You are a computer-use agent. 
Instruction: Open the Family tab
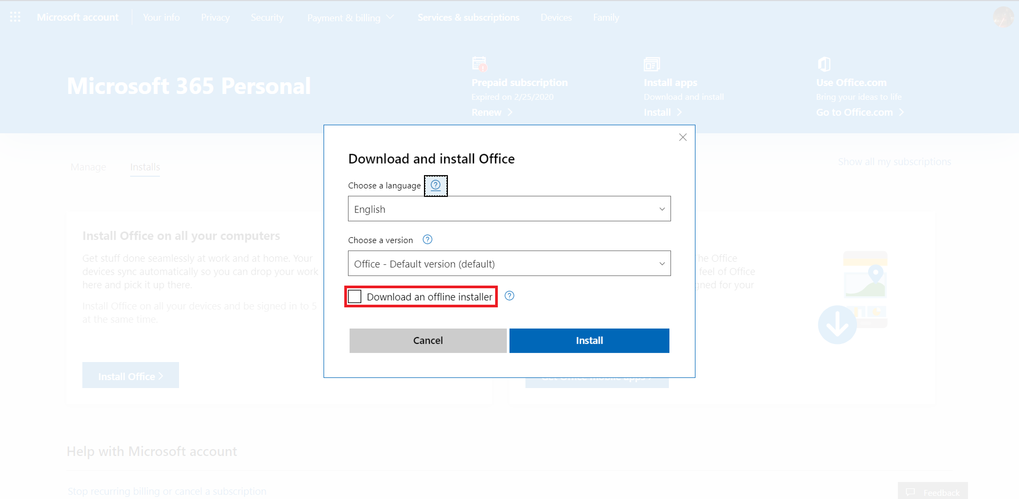(x=606, y=18)
